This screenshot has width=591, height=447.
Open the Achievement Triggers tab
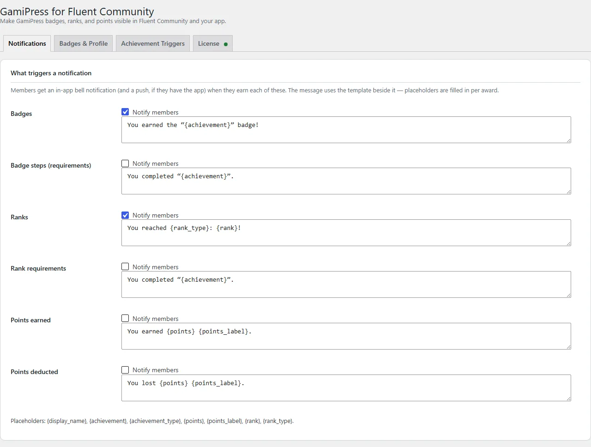point(153,43)
